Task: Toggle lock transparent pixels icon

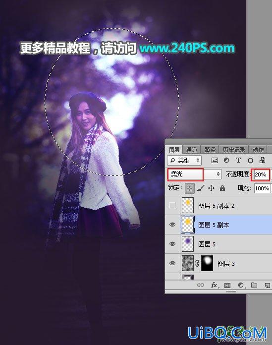Action: click(190, 188)
